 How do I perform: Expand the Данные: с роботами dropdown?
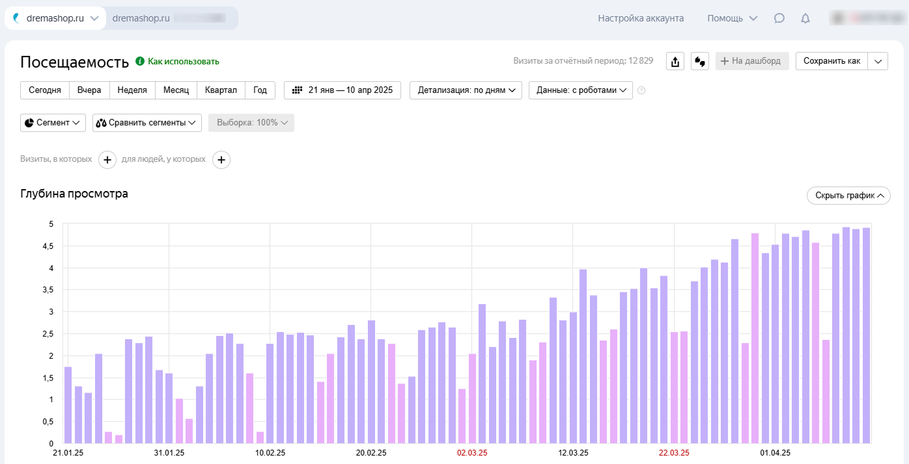580,90
